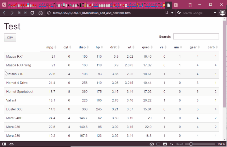The height and width of the screenshot is (147, 227).
Task: Toggle image loading in status bar
Action: (165, 144)
